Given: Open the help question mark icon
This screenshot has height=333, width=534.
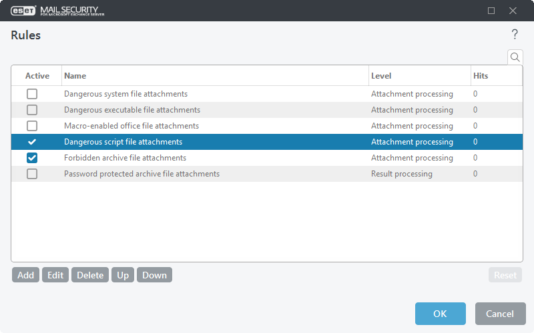Looking at the screenshot, I should pos(515,35).
